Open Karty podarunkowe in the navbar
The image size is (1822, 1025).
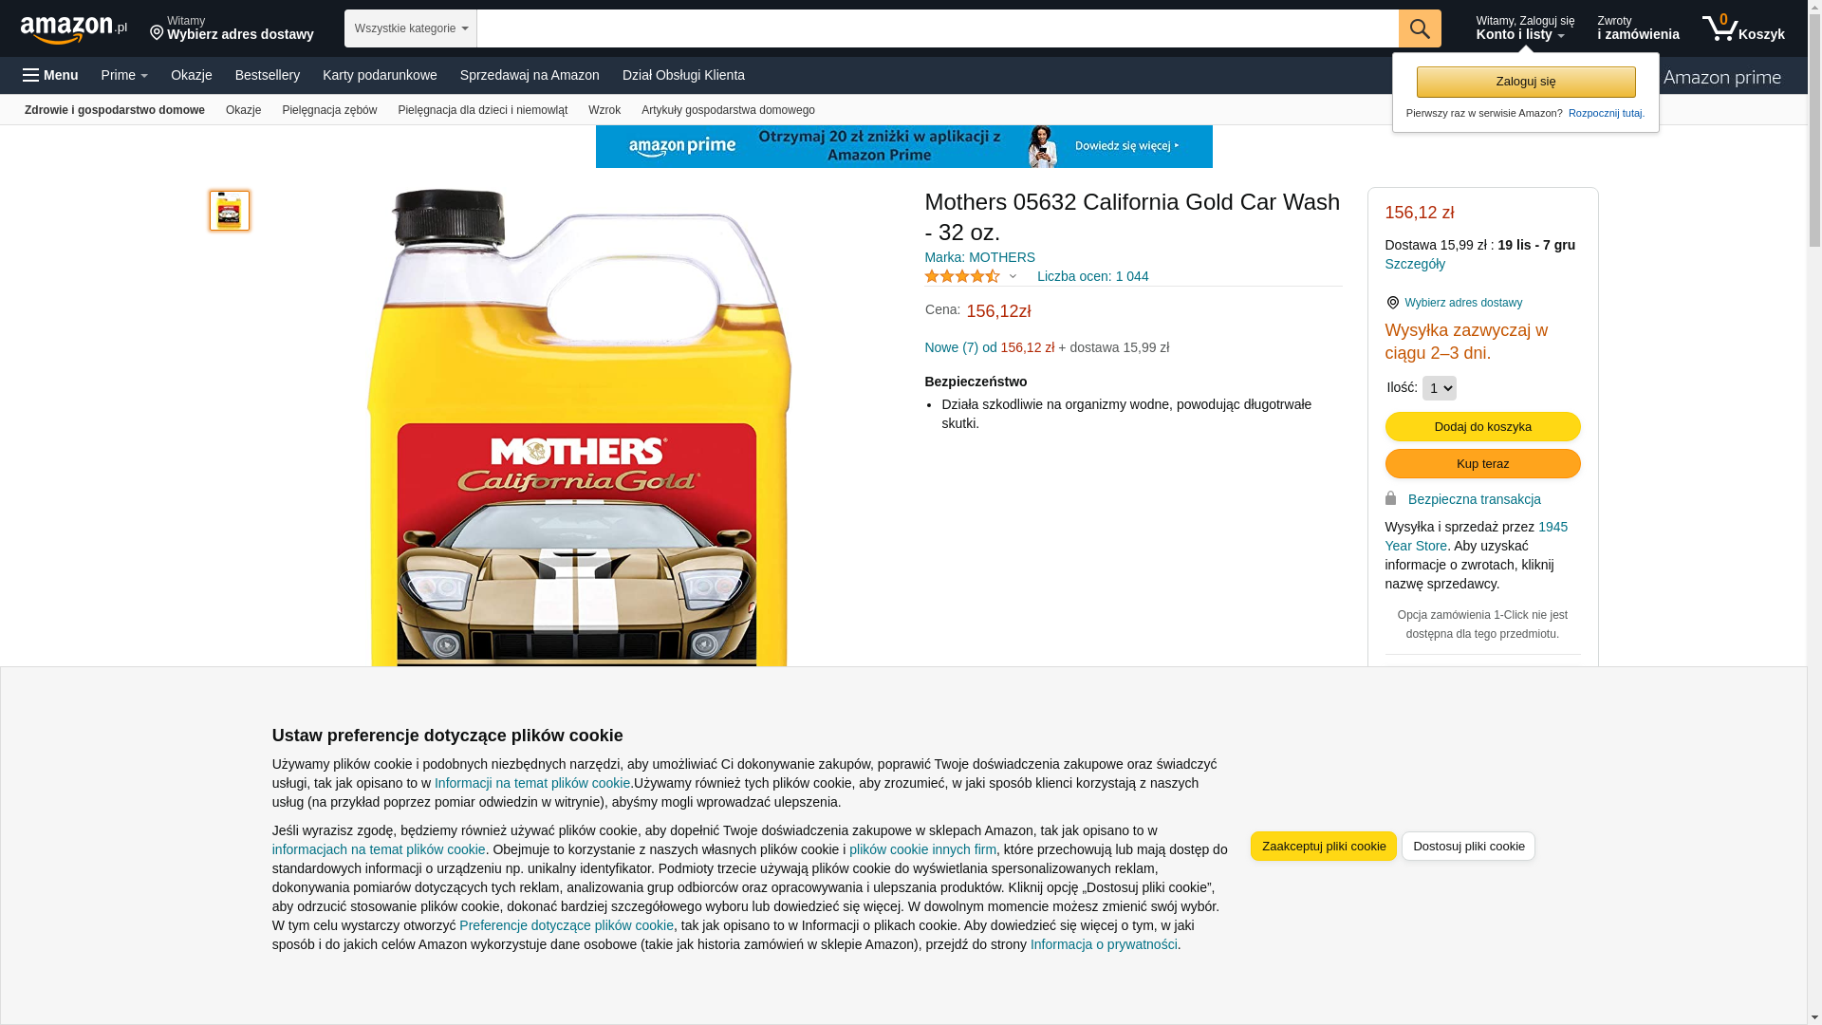pyautogui.click(x=380, y=75)
